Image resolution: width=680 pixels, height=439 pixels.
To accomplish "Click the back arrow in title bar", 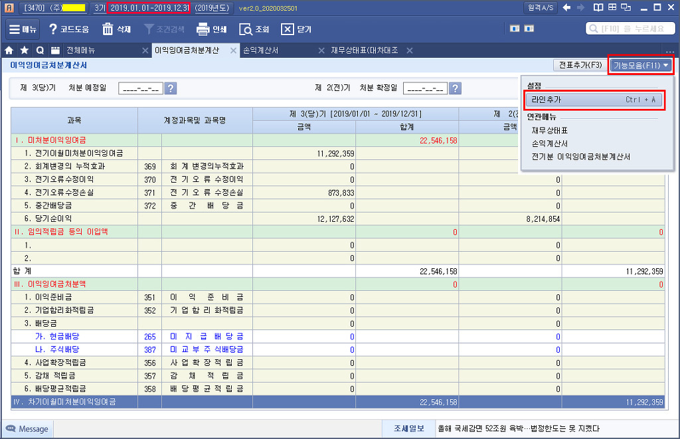I will [566, 7].
